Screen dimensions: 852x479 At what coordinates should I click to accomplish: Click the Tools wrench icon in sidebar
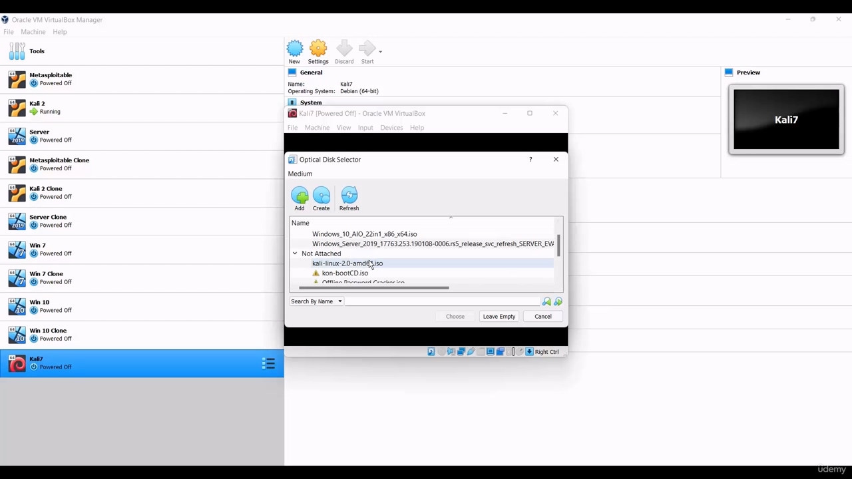pos(17,51)
